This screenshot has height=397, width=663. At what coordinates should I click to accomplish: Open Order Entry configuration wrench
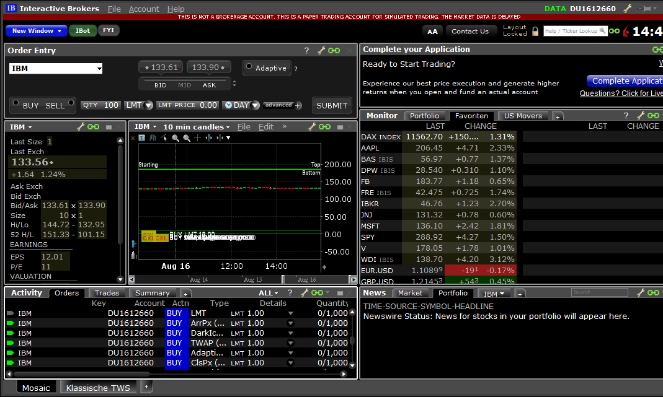click(x=321, y=50)
